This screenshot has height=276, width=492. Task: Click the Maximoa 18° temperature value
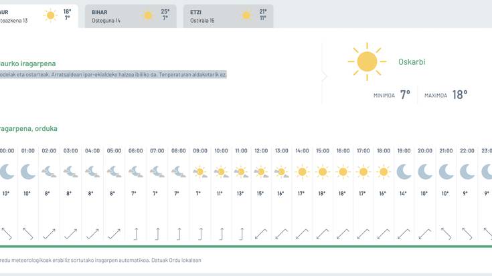pyautogui.click(x=459, y=95)
